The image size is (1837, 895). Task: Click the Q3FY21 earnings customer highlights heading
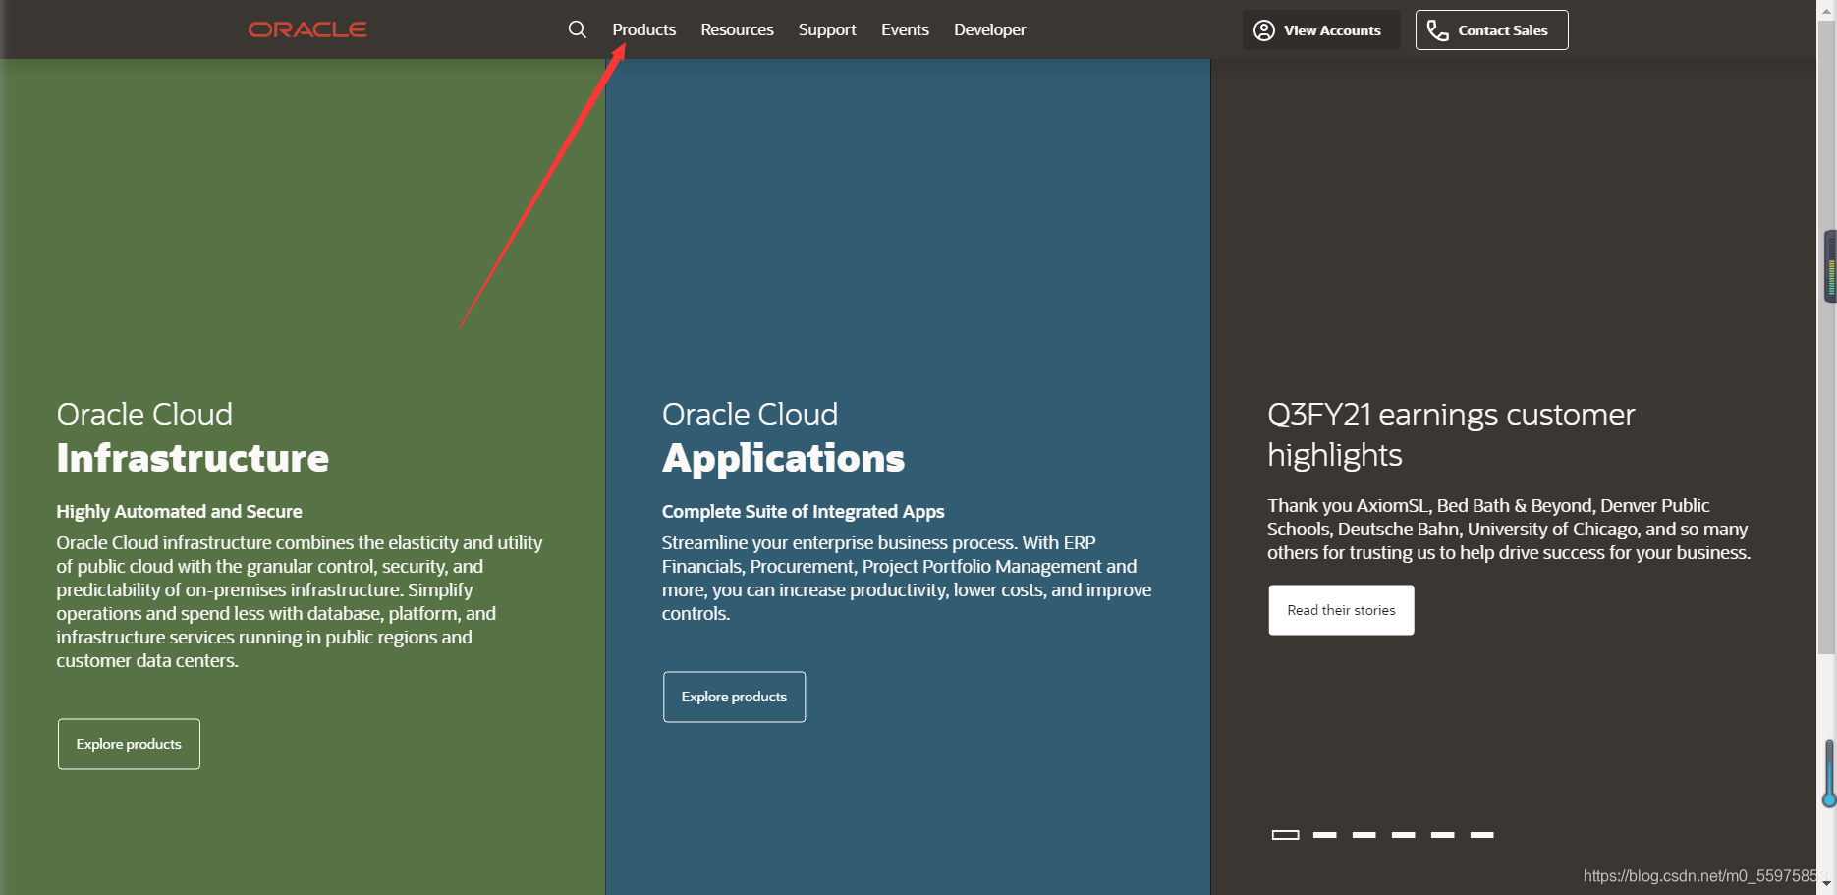(x=1451, y=434)
